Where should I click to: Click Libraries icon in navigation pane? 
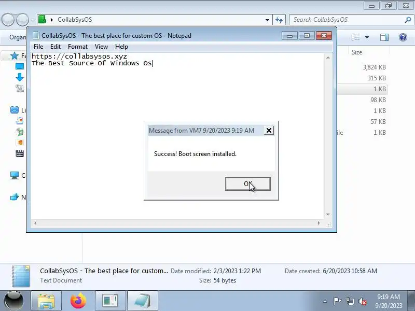pos(15,110)
